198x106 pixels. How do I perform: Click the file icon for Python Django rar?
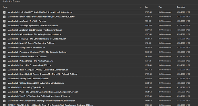point(4,61)
